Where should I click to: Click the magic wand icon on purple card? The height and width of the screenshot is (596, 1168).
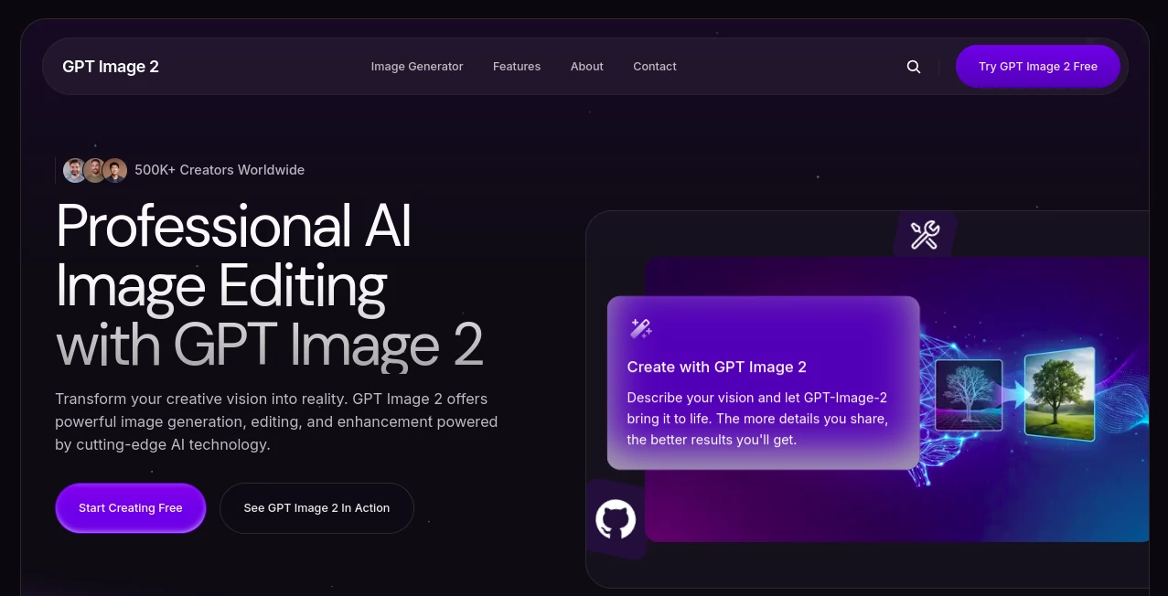(640, 327)
